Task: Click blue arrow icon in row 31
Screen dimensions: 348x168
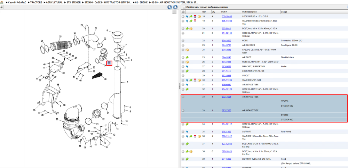Action: tap(187, 85)
